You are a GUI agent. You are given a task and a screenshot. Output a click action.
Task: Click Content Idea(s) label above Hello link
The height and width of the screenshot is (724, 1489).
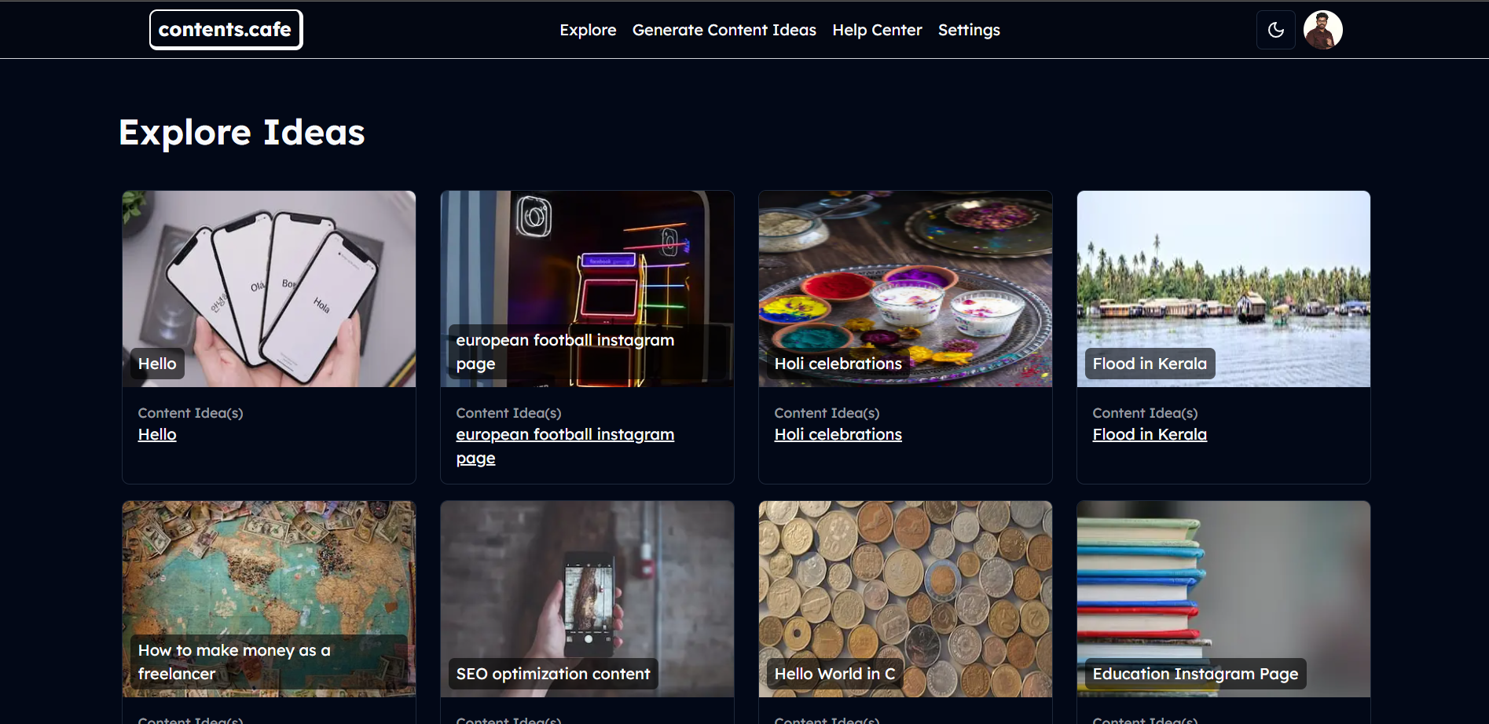tap(190, 413)
